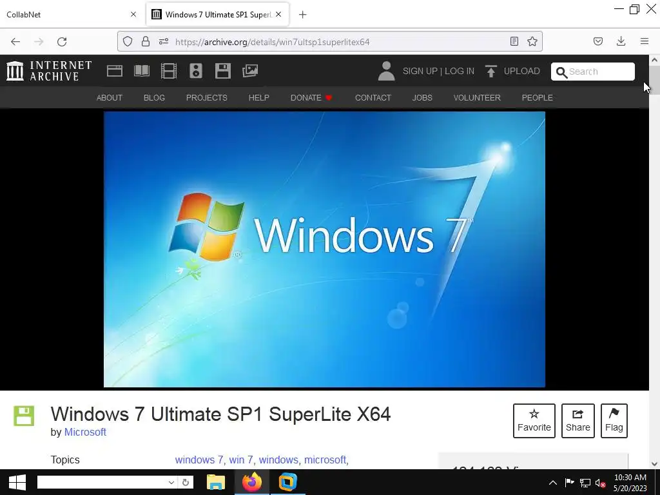660x495 pixels.
Task: Open the Internet Archive home logo
Action: 49,71
